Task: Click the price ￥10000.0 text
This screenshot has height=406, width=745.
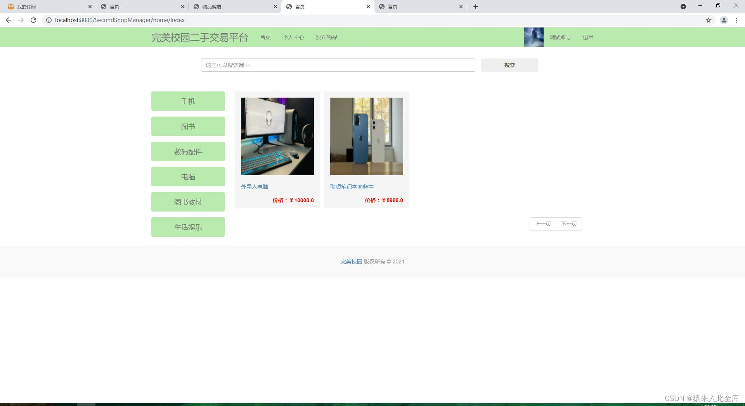Action: click(x=293, y=200)
